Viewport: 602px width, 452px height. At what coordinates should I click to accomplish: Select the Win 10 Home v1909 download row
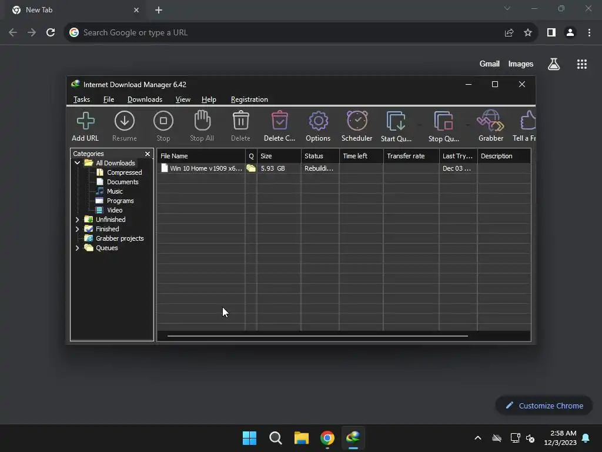point(343,168)
